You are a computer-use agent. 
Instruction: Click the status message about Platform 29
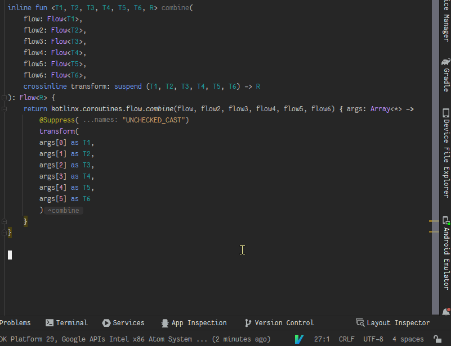pos(135,339)
